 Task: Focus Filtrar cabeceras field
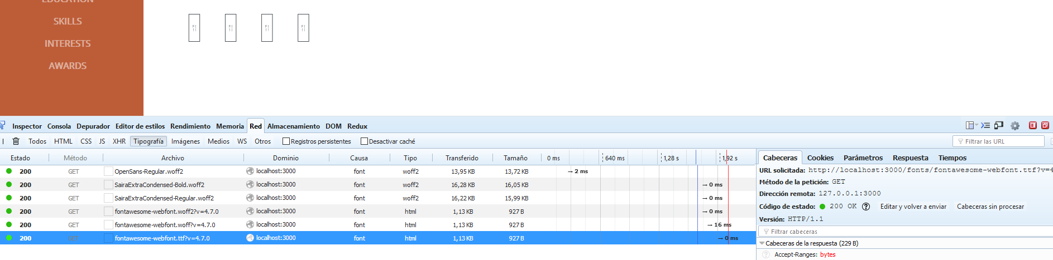[x=906, y=232]
